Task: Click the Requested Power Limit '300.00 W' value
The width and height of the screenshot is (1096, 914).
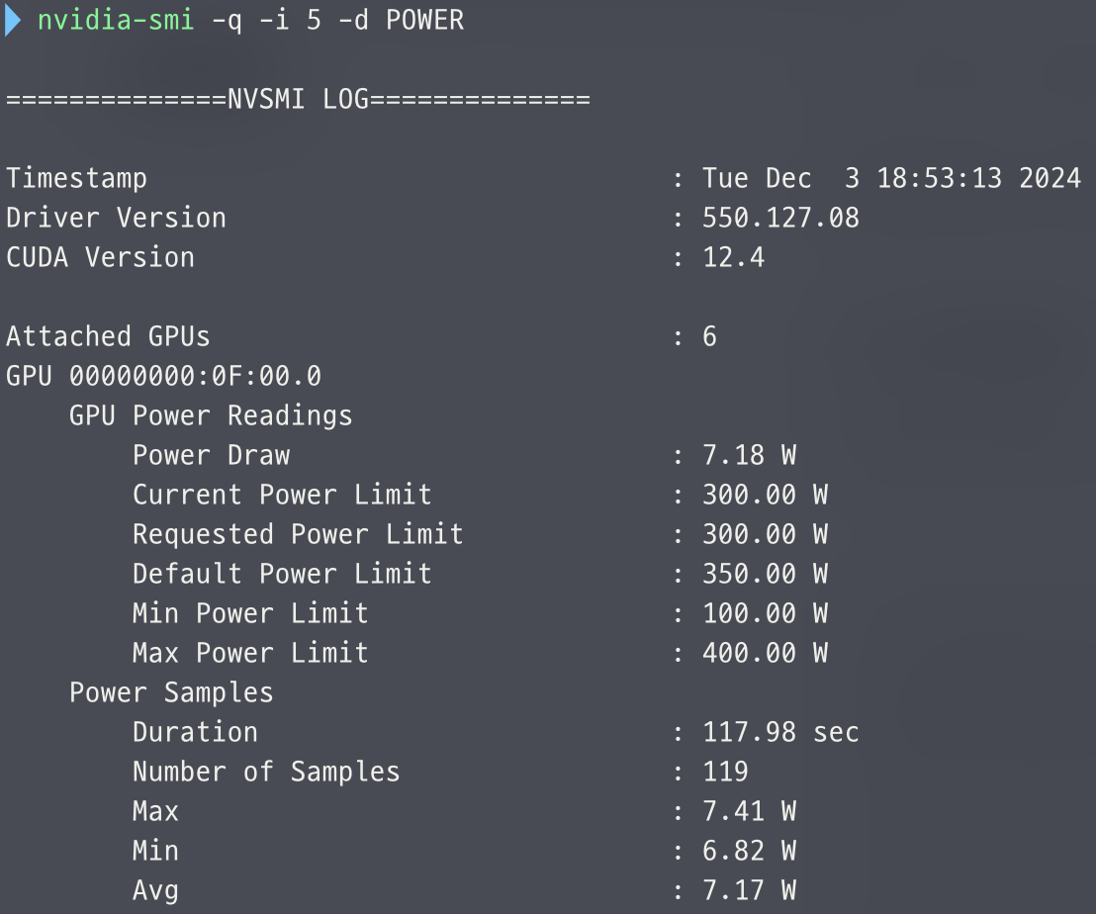Action: [765, 534]
